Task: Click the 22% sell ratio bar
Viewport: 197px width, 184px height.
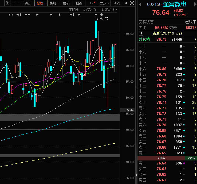Action: tap(191, 158)
